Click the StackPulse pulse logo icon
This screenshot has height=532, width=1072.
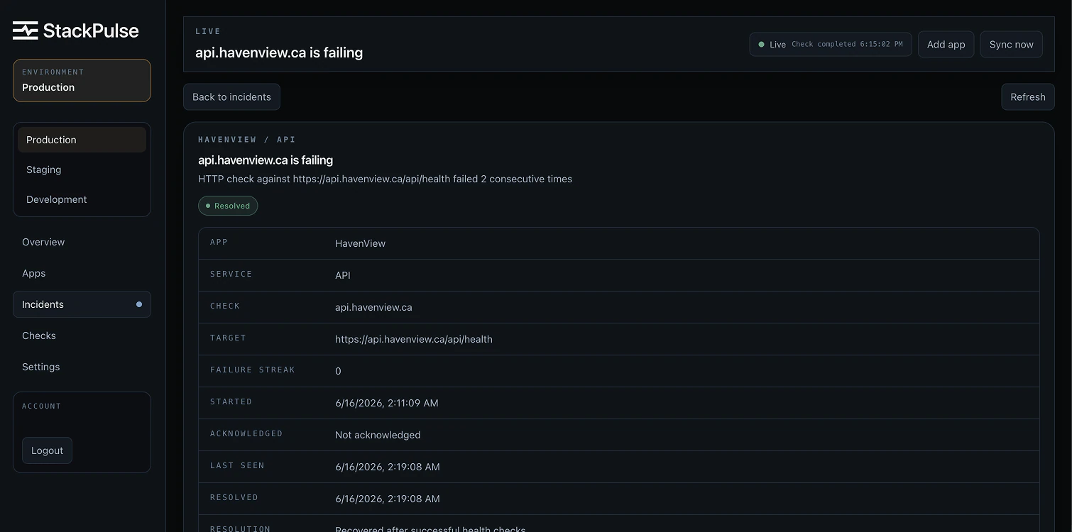(25, 31)
